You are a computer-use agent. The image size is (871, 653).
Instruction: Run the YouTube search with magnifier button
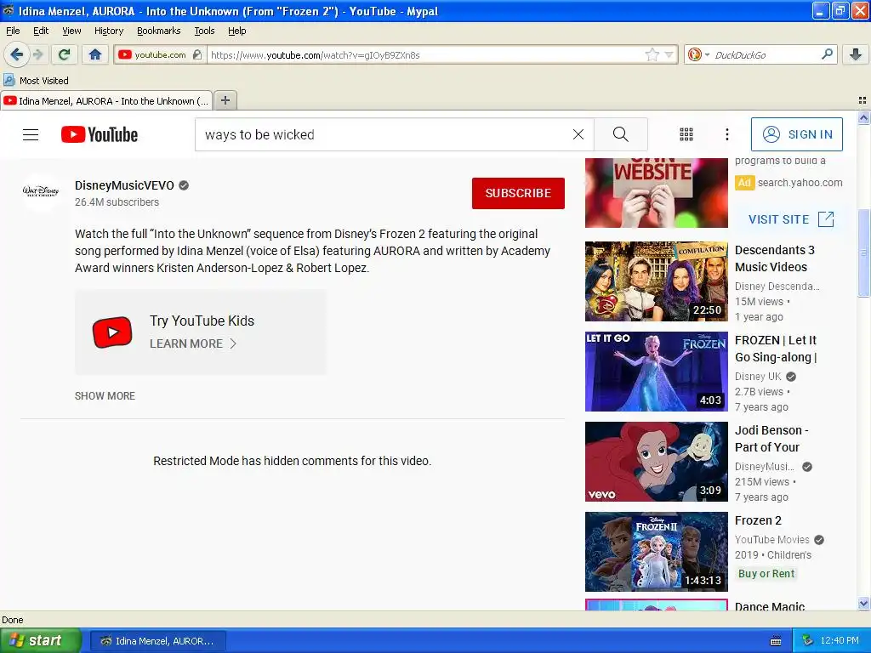click(x=620, y=134)
